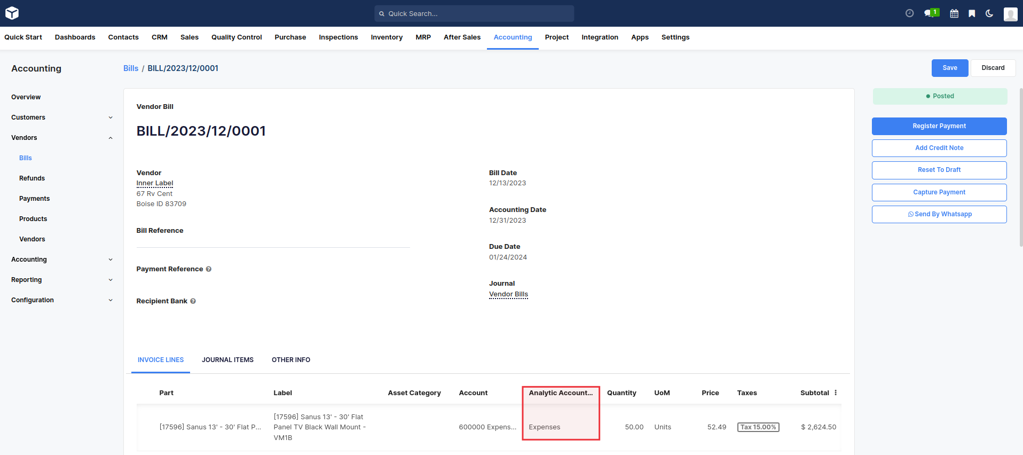Toggle dark mode with moon icon
1023x455 pixels.
(989, 13)
